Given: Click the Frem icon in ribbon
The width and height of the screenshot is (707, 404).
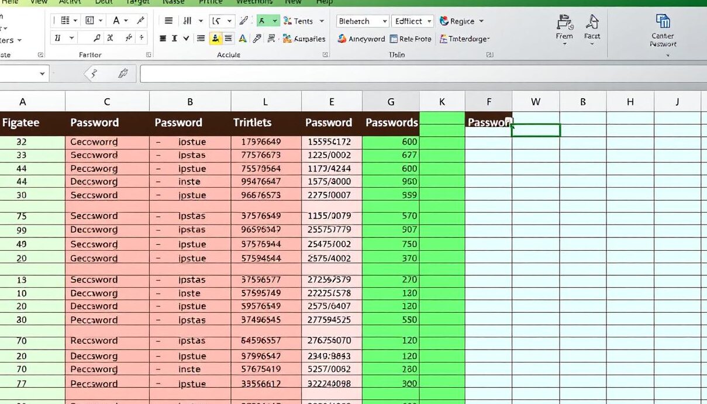Looking at the screenshot, I should coord(564,23).
